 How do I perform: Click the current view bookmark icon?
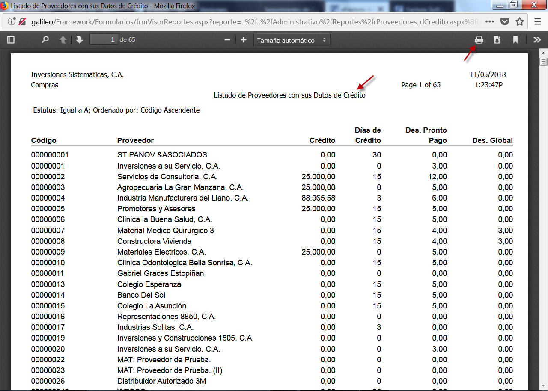(515, 40)
